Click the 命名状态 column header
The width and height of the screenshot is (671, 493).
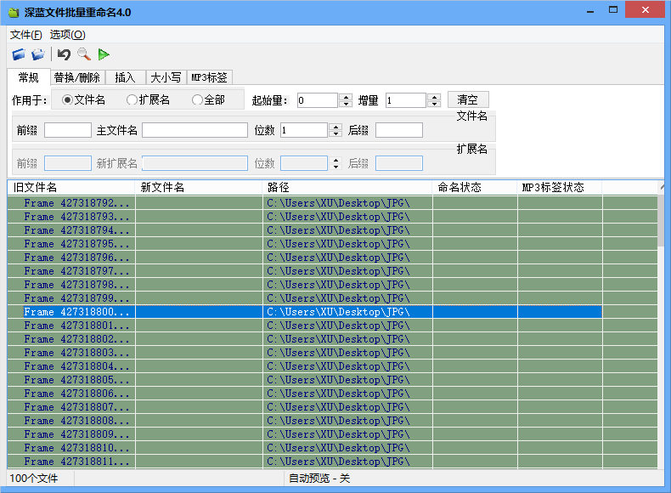(x=475, y=187)
